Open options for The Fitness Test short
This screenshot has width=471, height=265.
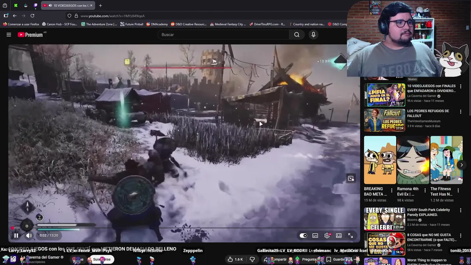coord(458,191)
